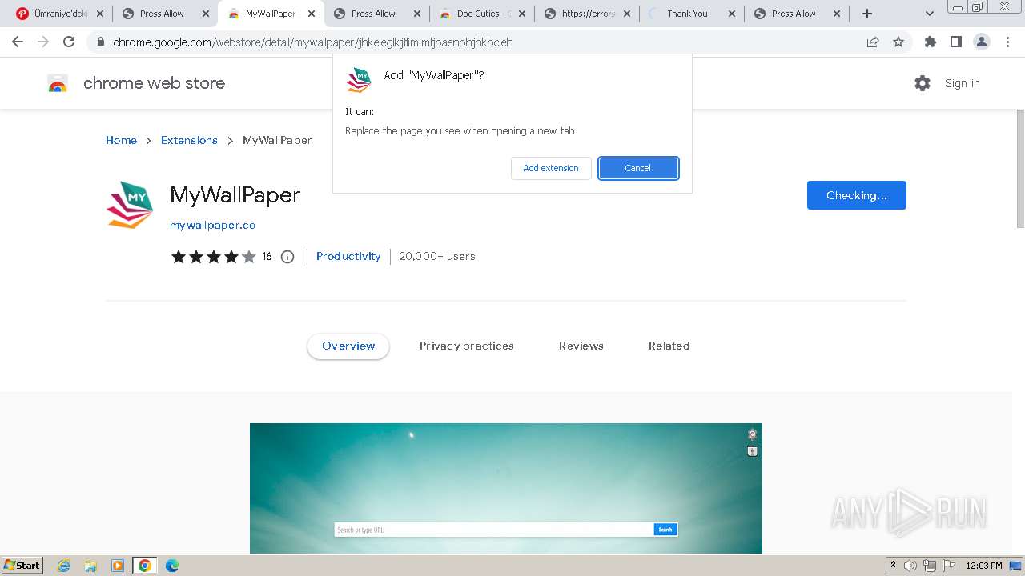Switch to Privacy practices tab
The image size is (1025, 576).
[467, 346]
